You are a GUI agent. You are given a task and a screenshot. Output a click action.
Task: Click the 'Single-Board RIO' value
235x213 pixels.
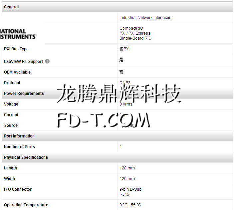click(x=135, y=38)
